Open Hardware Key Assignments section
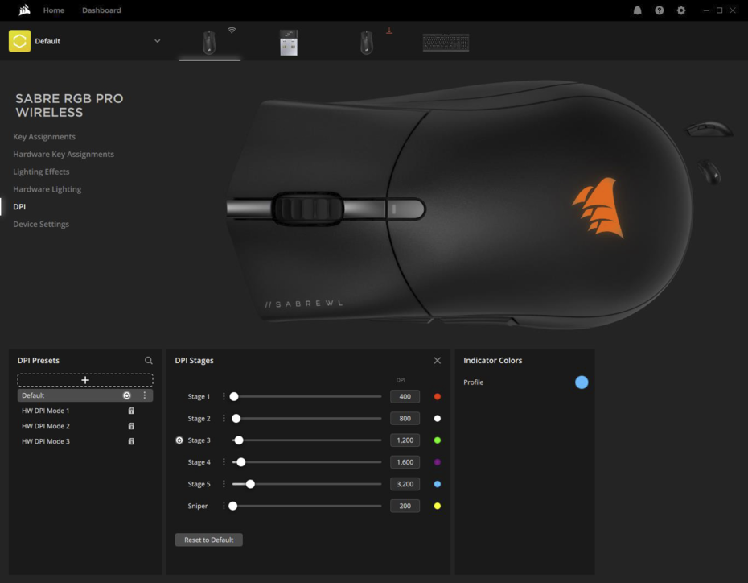The height and width of the screenshot is (583, 748). (64, 155)
